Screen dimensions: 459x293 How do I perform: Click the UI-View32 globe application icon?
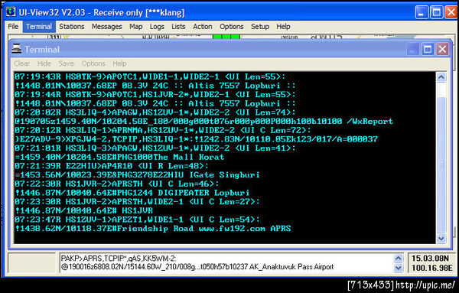point(11,11)
